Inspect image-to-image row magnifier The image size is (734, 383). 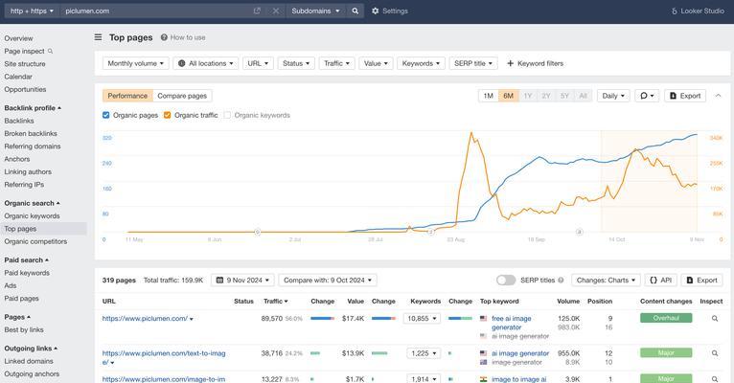pos(715,379)
